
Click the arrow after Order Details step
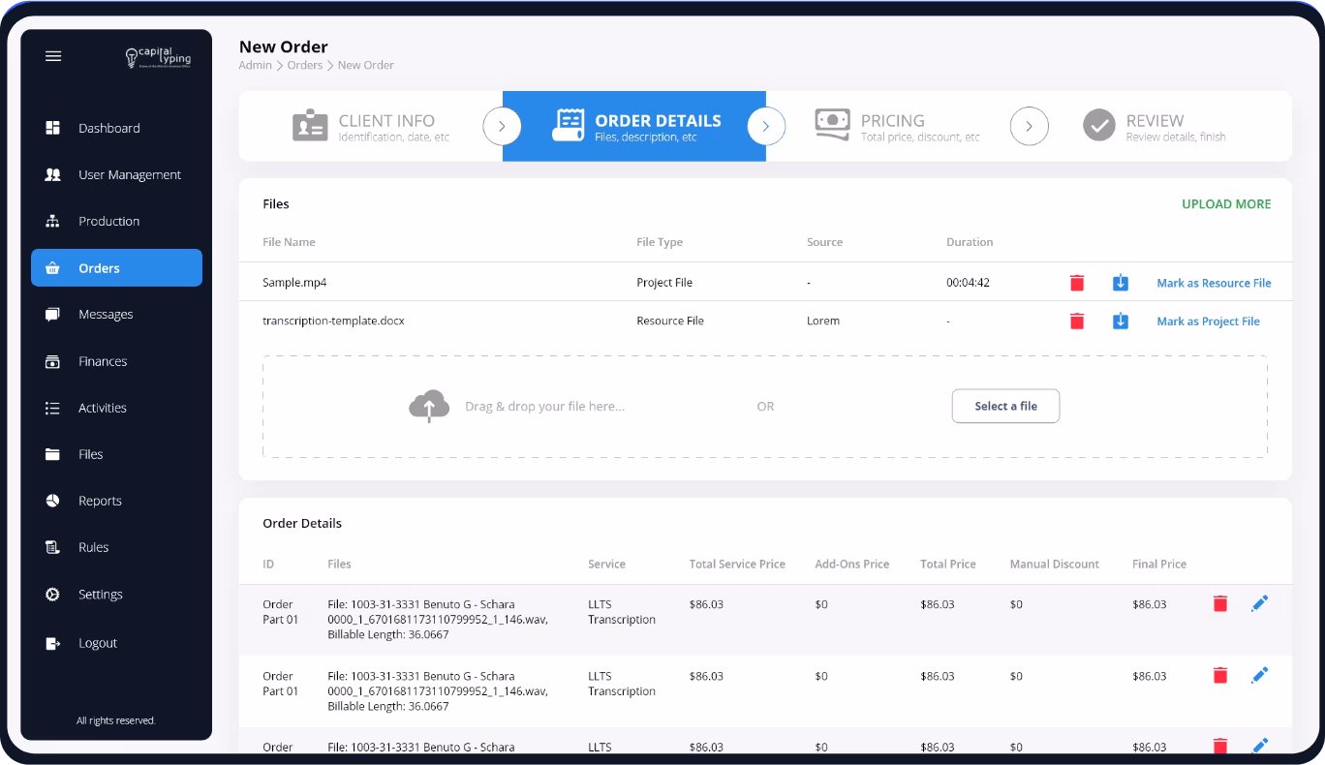tap(766, 126)
